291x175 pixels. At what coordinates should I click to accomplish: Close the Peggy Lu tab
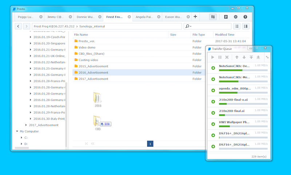click(41, 17)
